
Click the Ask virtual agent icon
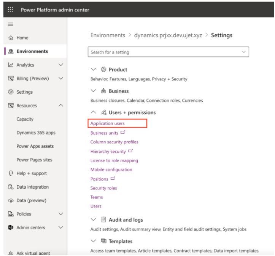[11, 253]
